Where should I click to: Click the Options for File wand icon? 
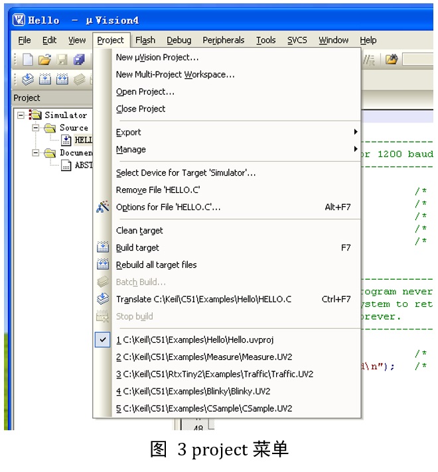[102, 207]
